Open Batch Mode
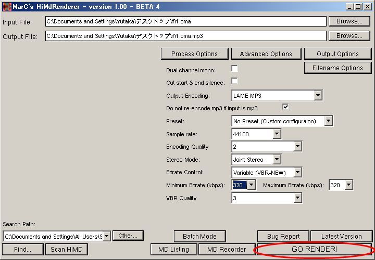The image size is (375, 260). click(x=199, y=237)
